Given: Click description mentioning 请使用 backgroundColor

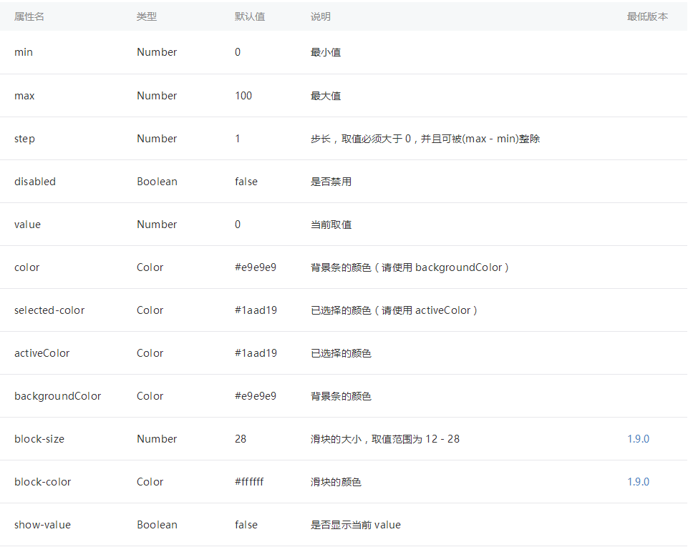Looking at the screenshot, I should 410,267.
